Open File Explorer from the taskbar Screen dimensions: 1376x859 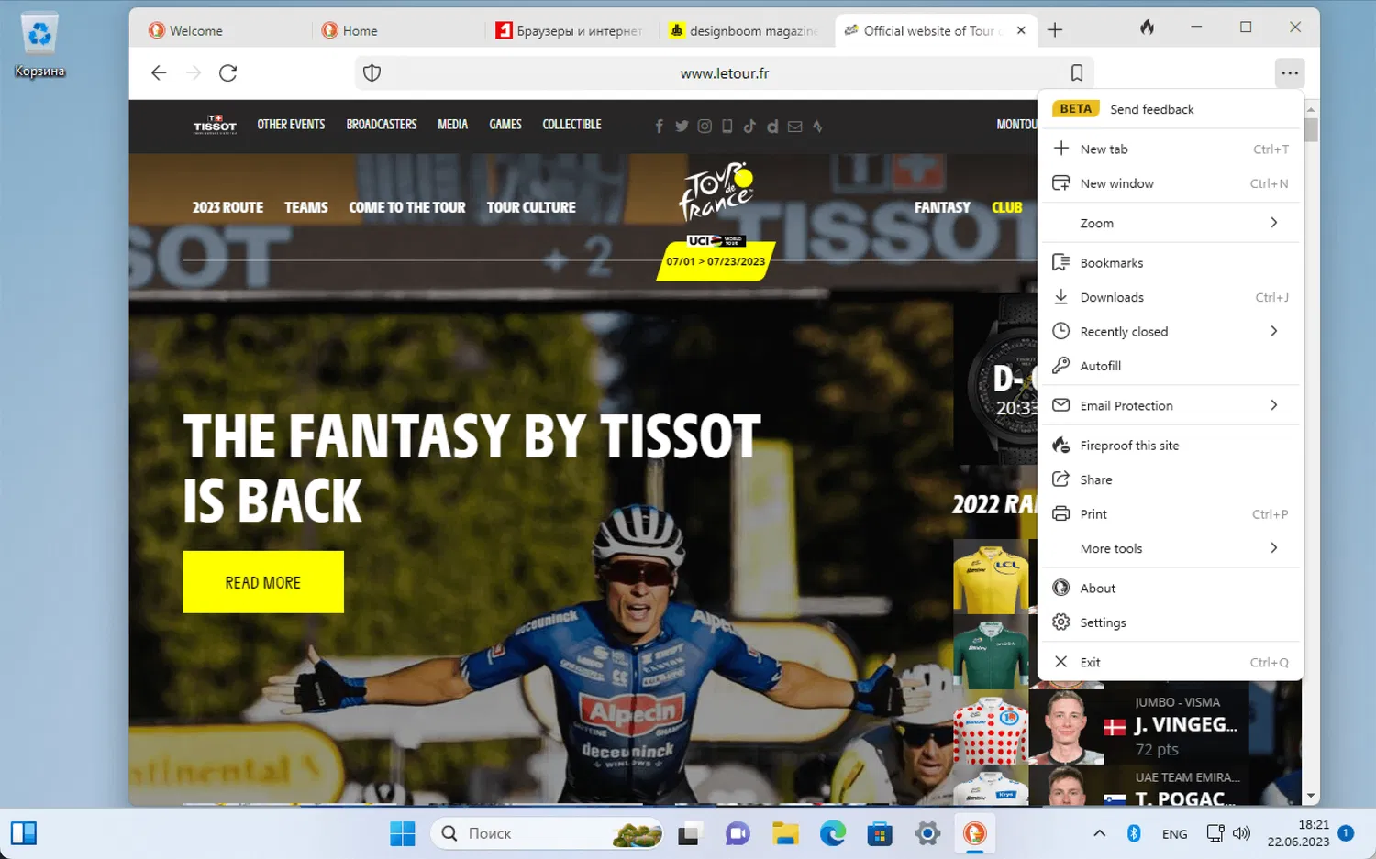point(785,833)
